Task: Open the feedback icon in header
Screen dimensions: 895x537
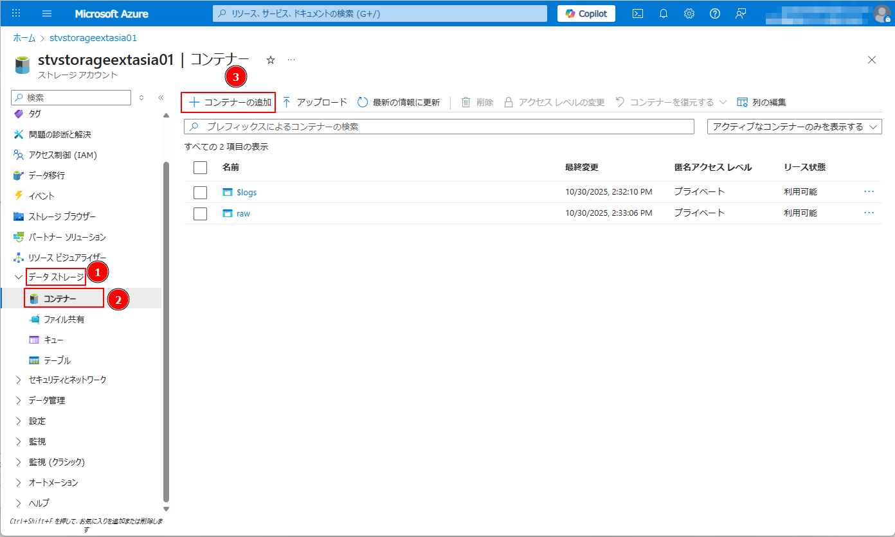Action: [740, 13]
